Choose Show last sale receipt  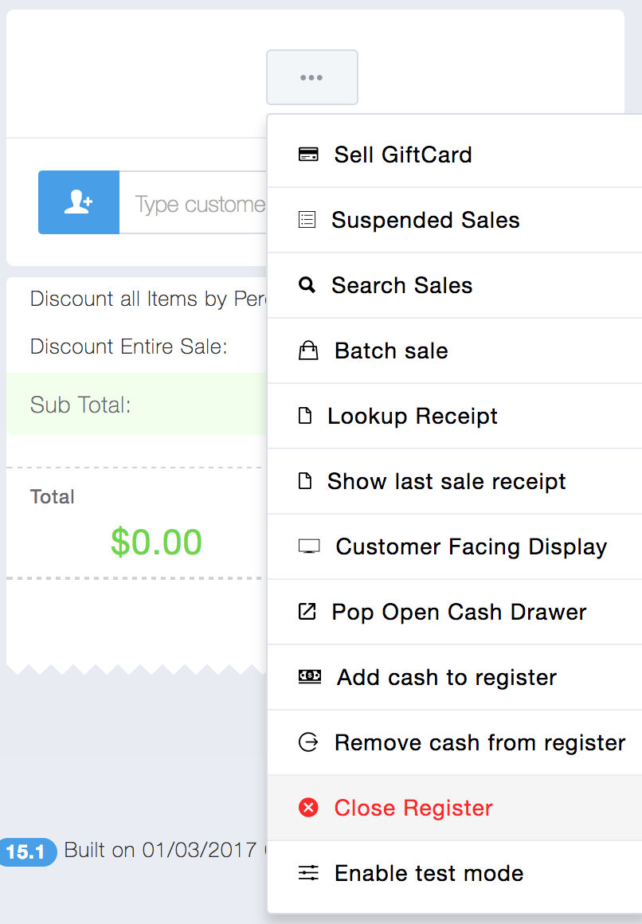pos(446,481)
